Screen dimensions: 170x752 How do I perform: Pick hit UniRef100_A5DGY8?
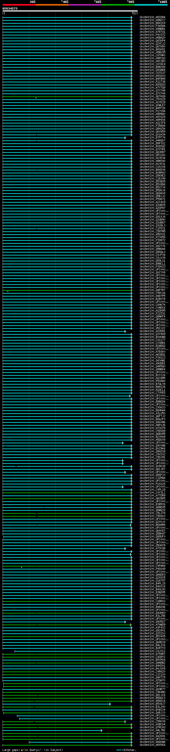point(152,440)
